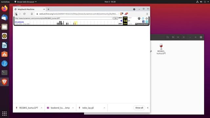Open Wayback help question mark icon
Screen dimensions: 210x118
[143, 18]
